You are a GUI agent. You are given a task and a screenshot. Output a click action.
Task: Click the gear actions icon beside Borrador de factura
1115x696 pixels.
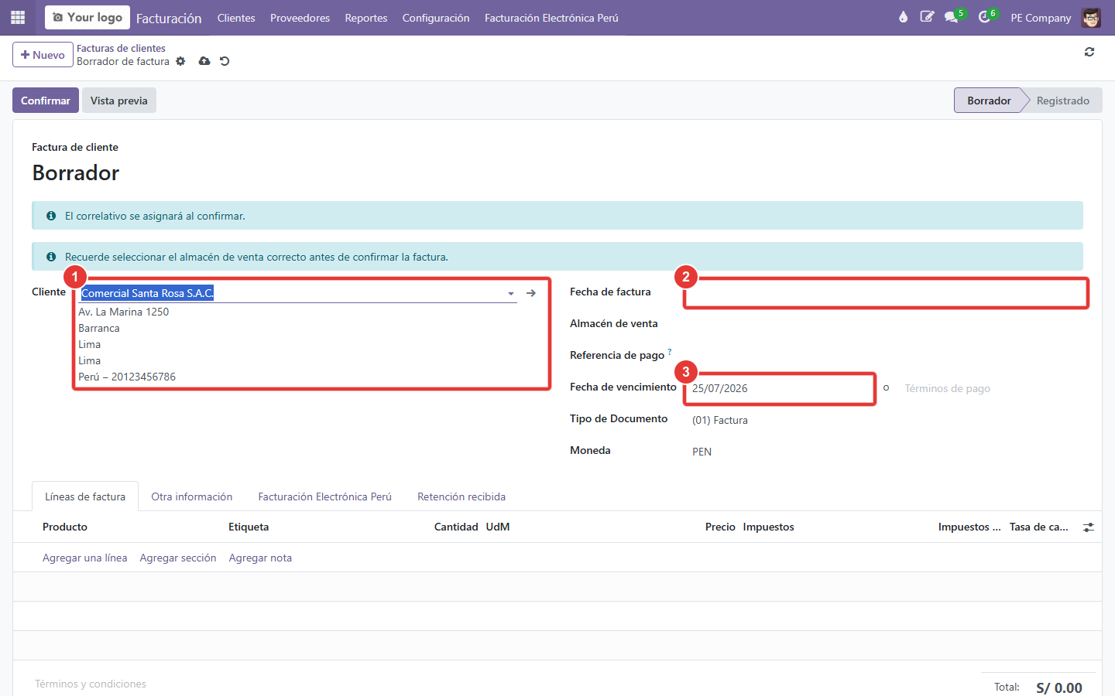[180, 61]
